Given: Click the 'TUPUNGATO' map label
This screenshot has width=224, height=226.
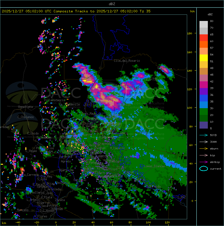Looking at the screenshot, I should pyautogui.click(x=44, y=187).
